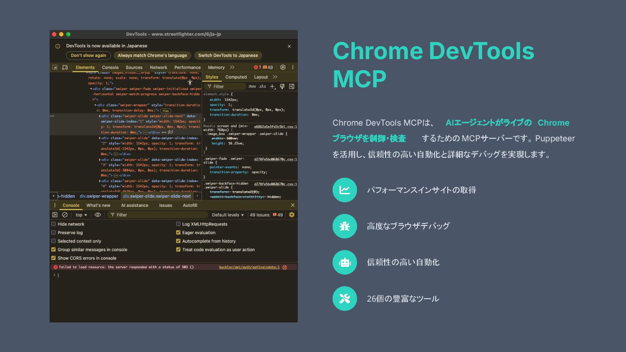This screenshot has height=352, width=626.
Task: Click the red error count badge
Action: pyautogui.click(x=257, y=67)
